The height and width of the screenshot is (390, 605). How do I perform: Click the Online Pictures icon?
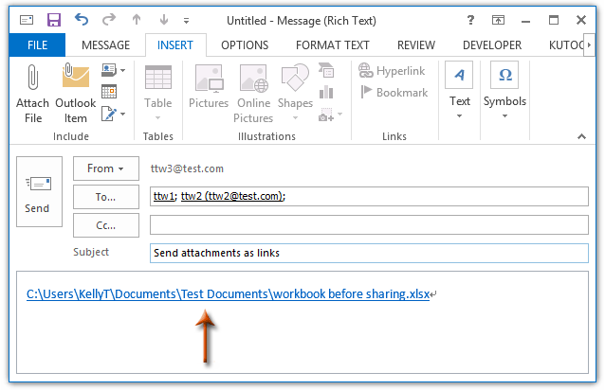pos(253,79)
